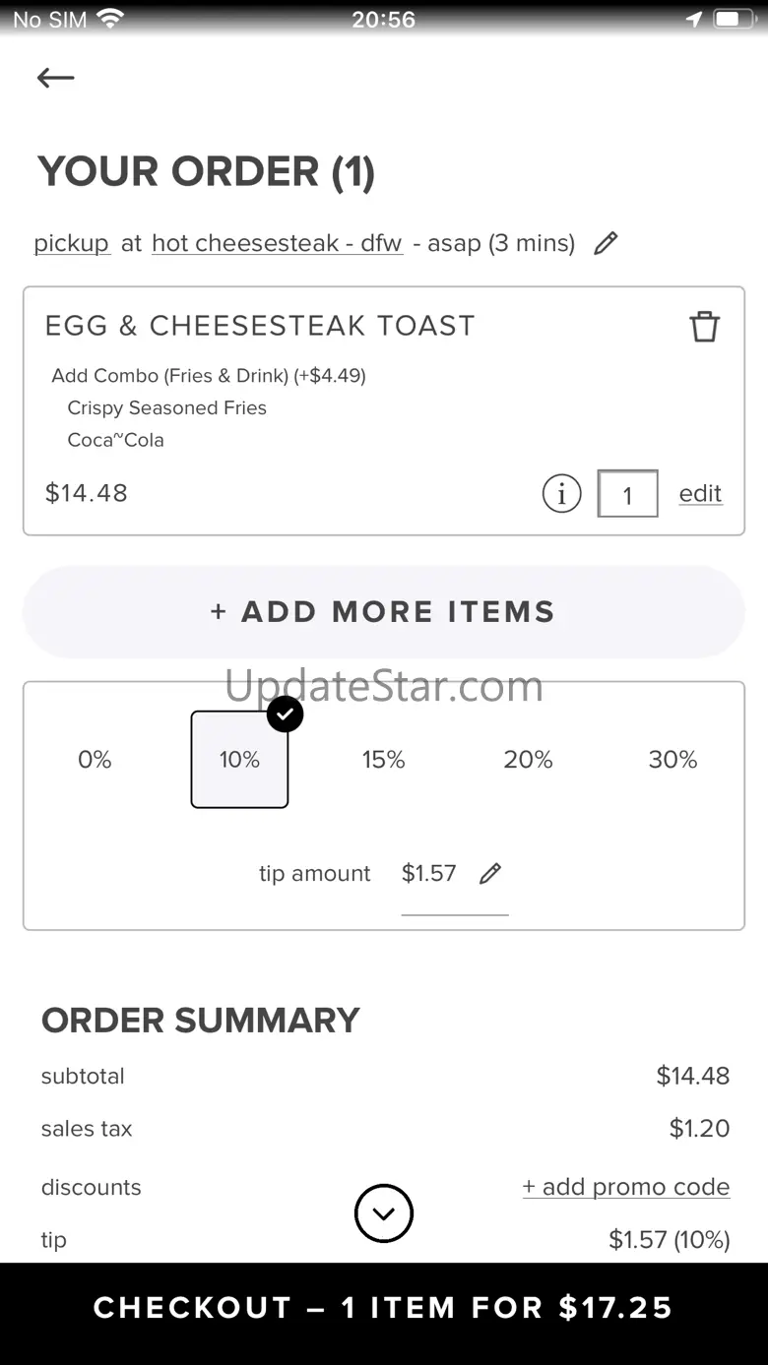Tap pencil icon beside pickup time
This screenshot has height=1365, width=768.
pyautogui.click(x=606, y=243)
